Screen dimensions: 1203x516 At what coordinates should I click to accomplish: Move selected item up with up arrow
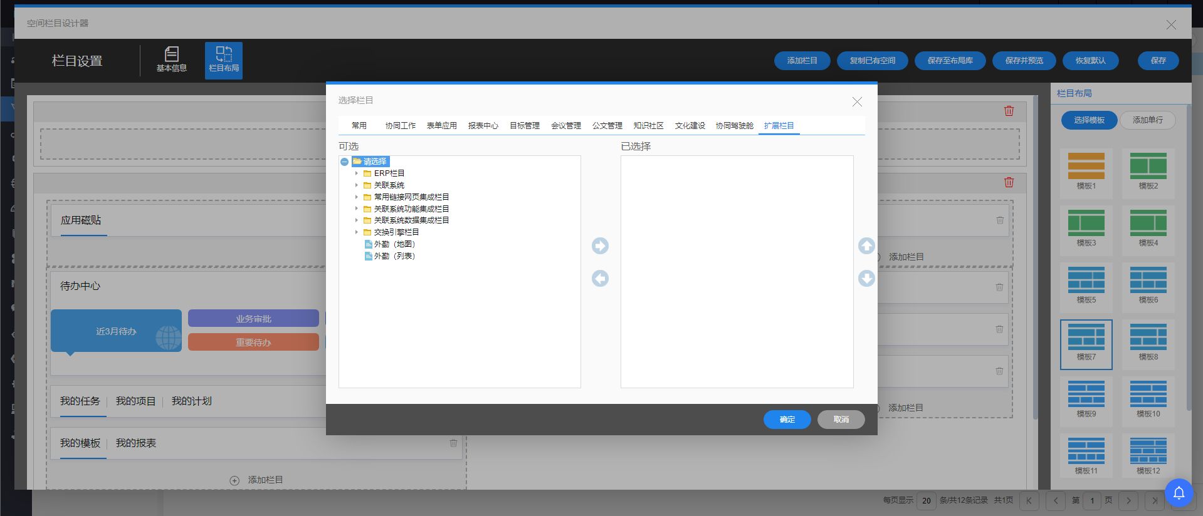[866, 245]
